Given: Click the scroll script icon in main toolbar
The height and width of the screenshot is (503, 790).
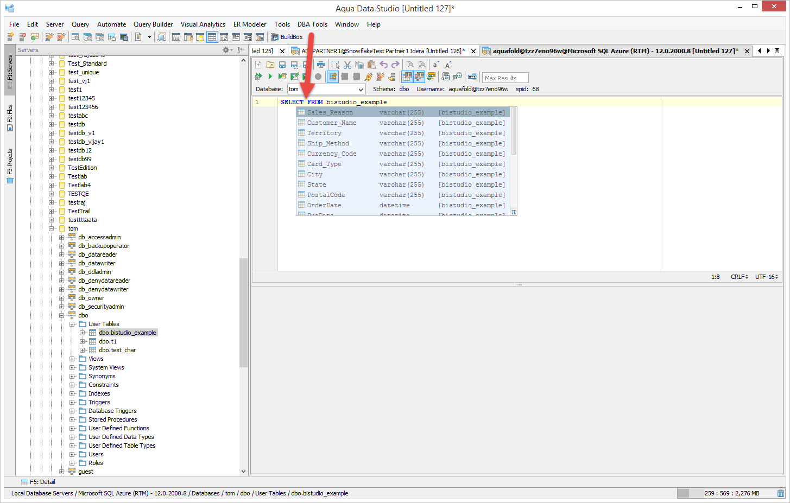Looking at the screenshot, I should (x=162, y=37).
